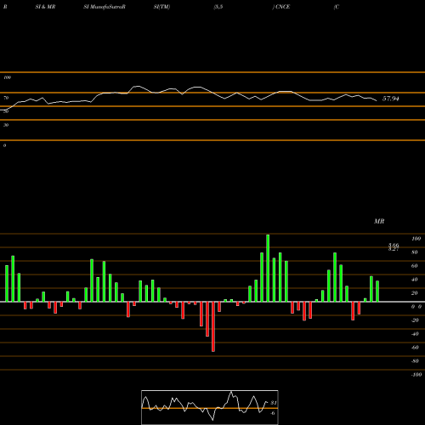Click the RSI axis label 30
The height and width of the screenshot is (425, 425).
(x=6, y=125)
